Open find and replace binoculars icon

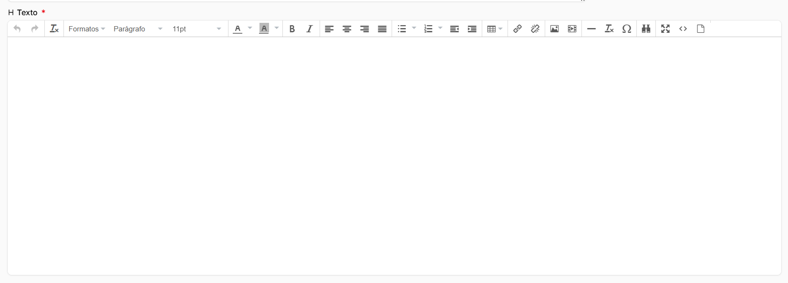[x=646, y=29]
